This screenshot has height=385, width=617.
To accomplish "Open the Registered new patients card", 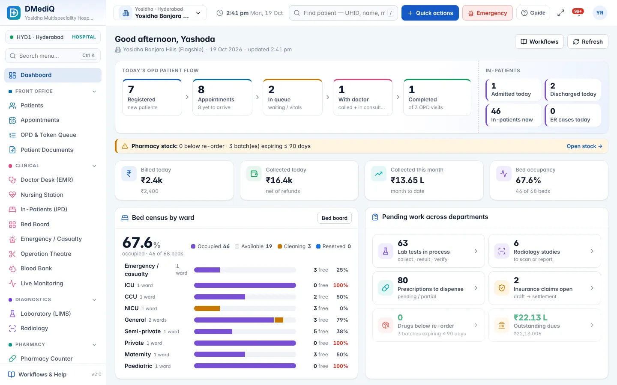I will pos(152,98).
